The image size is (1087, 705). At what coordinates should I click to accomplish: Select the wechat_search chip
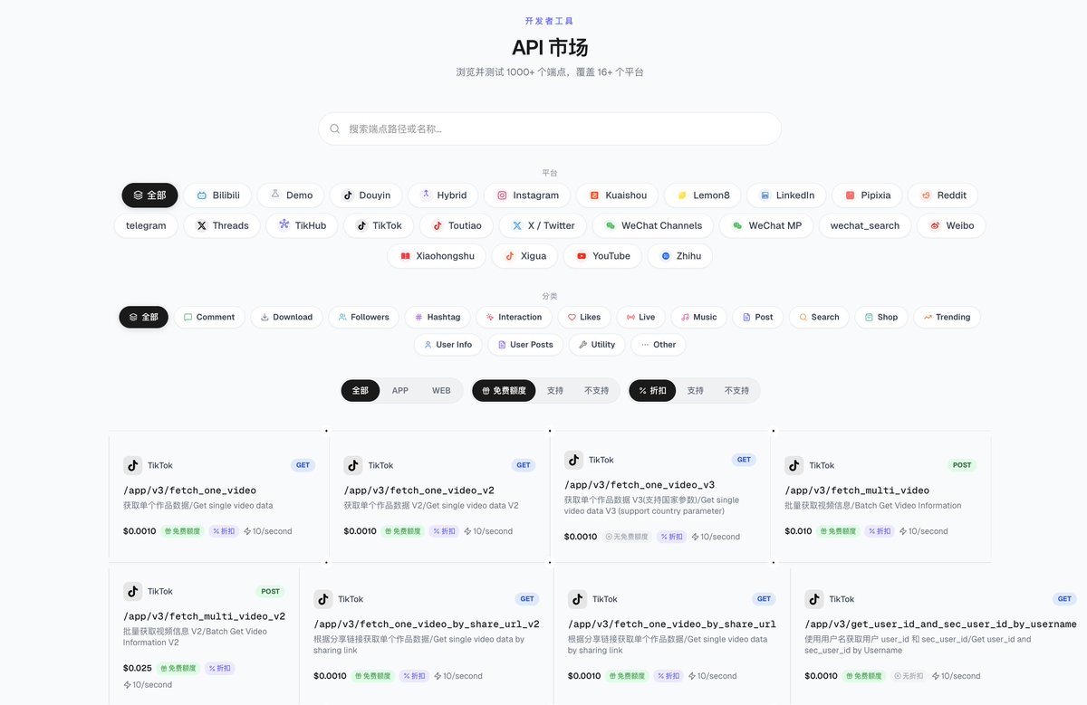[x=865, y=225]
